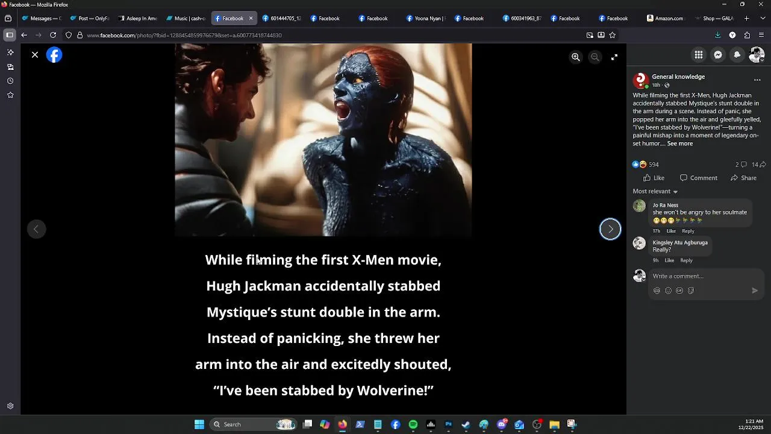This screenshot has width=771, height=434.
Task: Close the active Facebook tab
Action: click(251, 18)
